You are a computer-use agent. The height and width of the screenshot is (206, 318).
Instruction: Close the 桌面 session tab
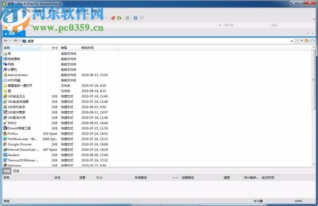click(22, 33)
